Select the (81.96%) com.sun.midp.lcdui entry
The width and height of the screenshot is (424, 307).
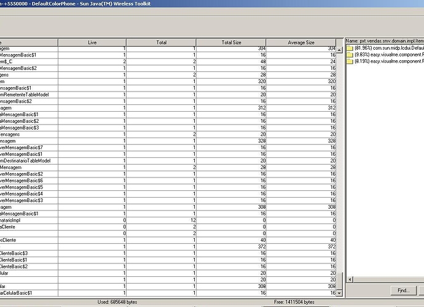389,48
